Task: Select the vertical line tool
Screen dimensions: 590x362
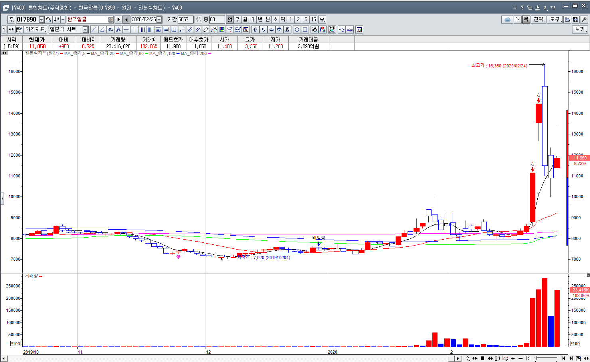Action: tap(134, 30)
